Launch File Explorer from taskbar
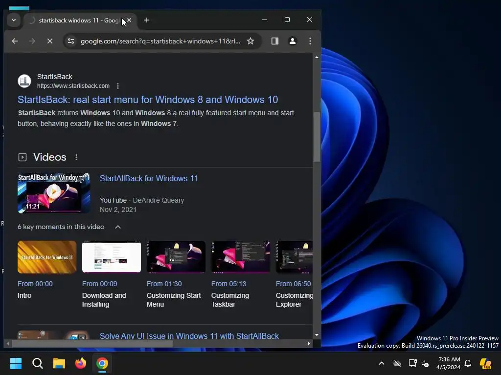This screenshot has width=501, height=375. click(59, 363)
